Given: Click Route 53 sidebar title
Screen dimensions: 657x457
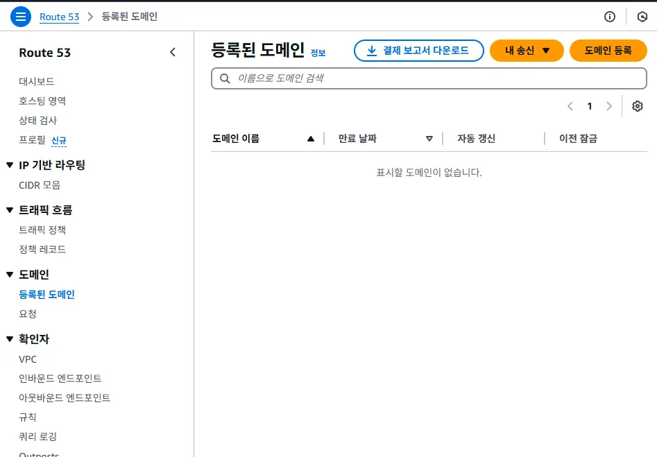Looking at the screenshot, I should point(45,53).
